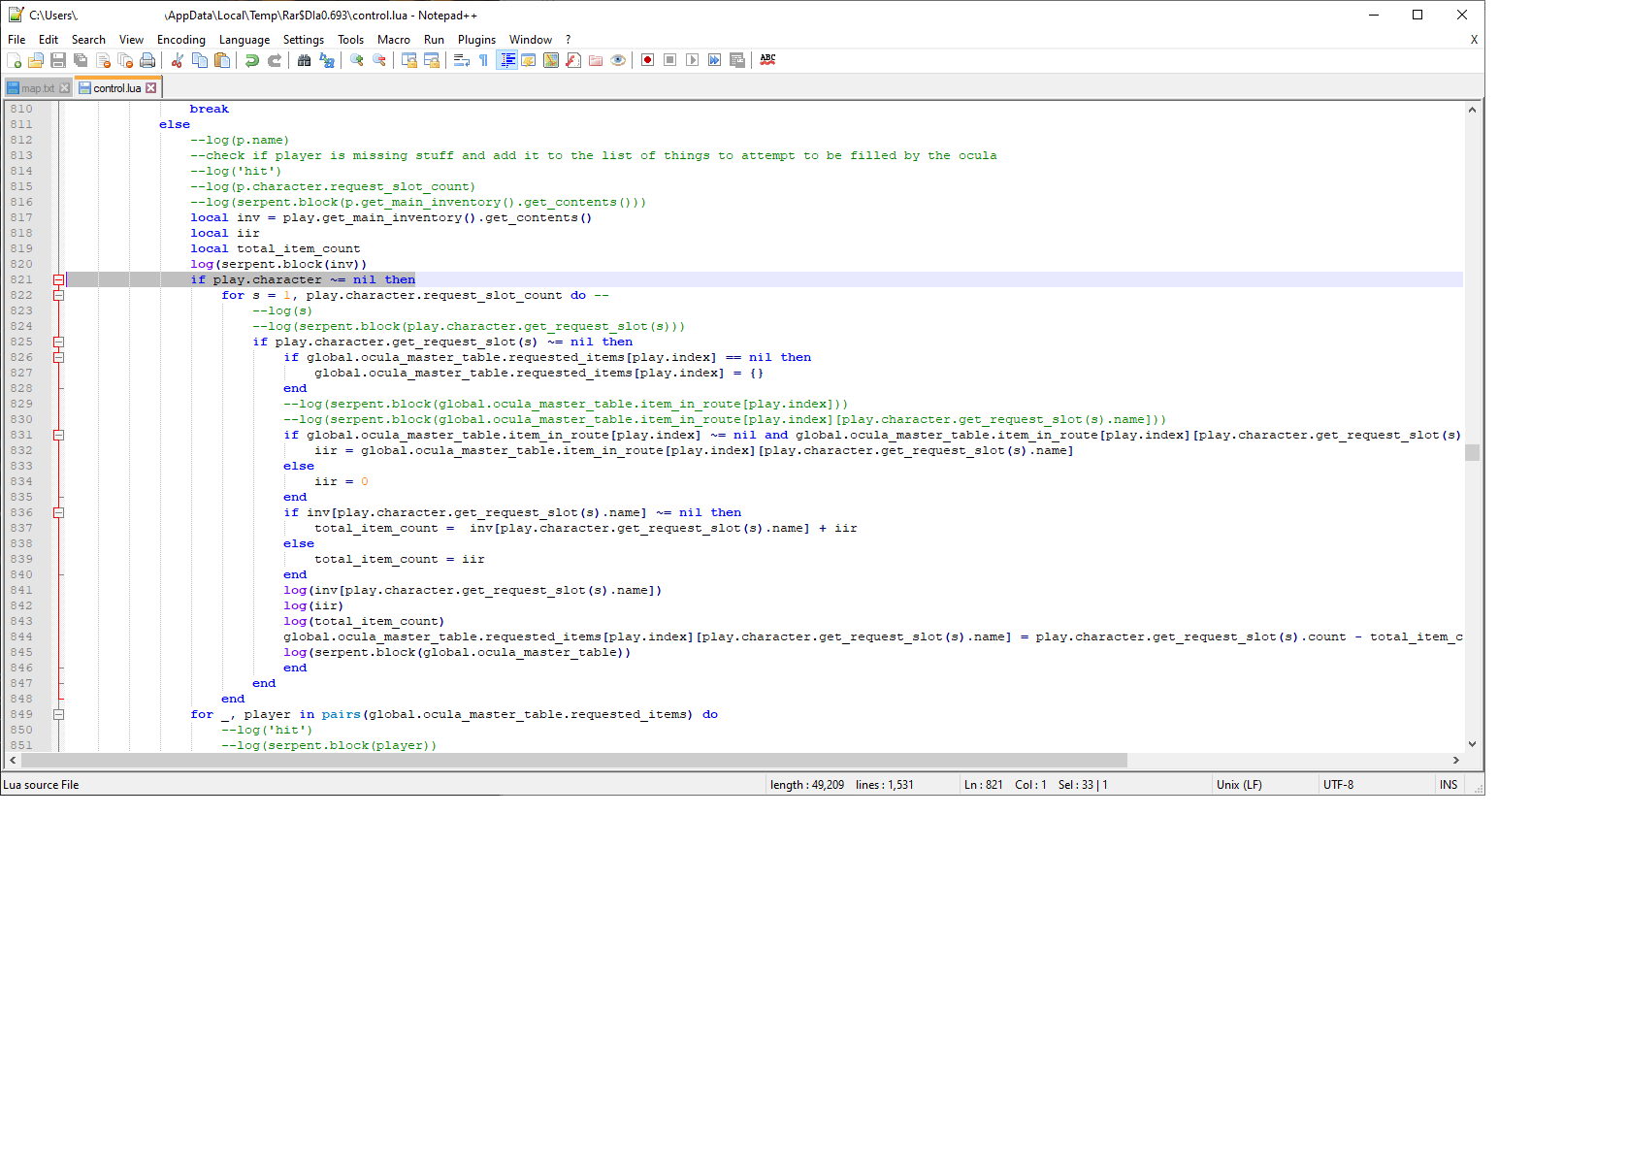Play back recorded macro button
1629x1174 pixels.
coord(693,60)
